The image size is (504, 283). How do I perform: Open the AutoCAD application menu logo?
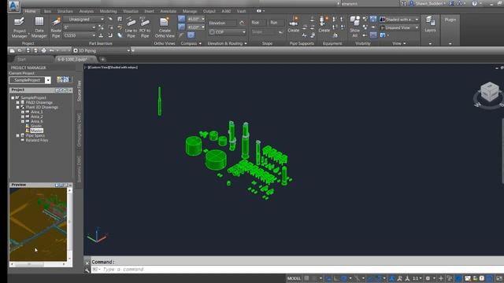[x=13, y=6]
